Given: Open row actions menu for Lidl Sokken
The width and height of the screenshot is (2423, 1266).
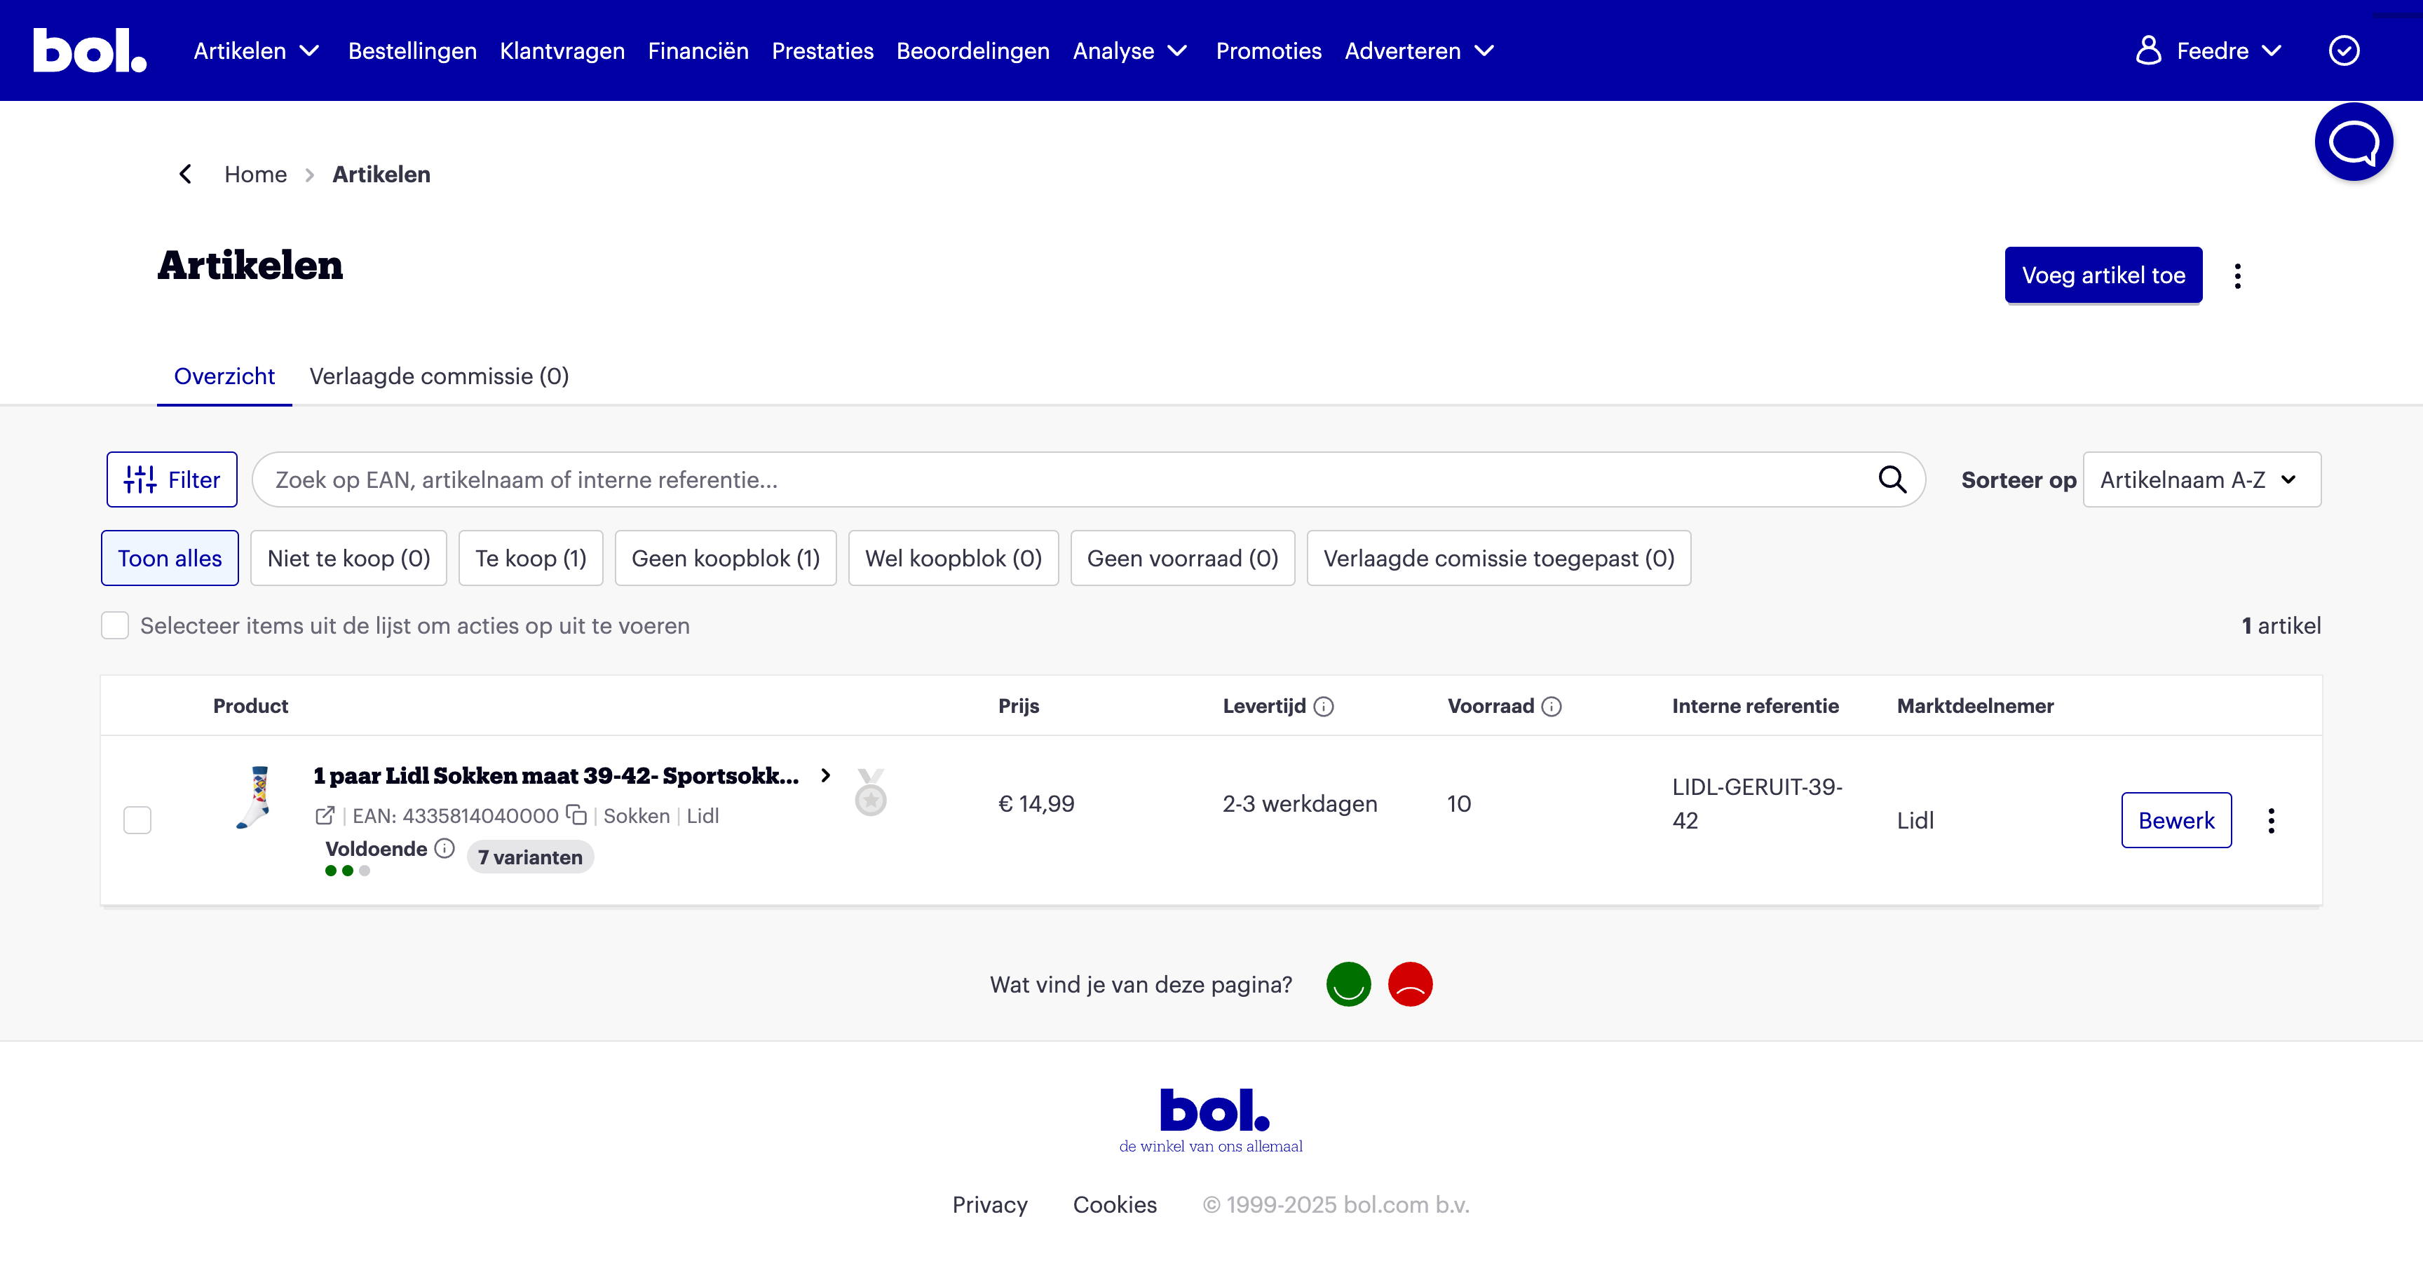Looking at the screenshot, I should (x=2271, y=821).
